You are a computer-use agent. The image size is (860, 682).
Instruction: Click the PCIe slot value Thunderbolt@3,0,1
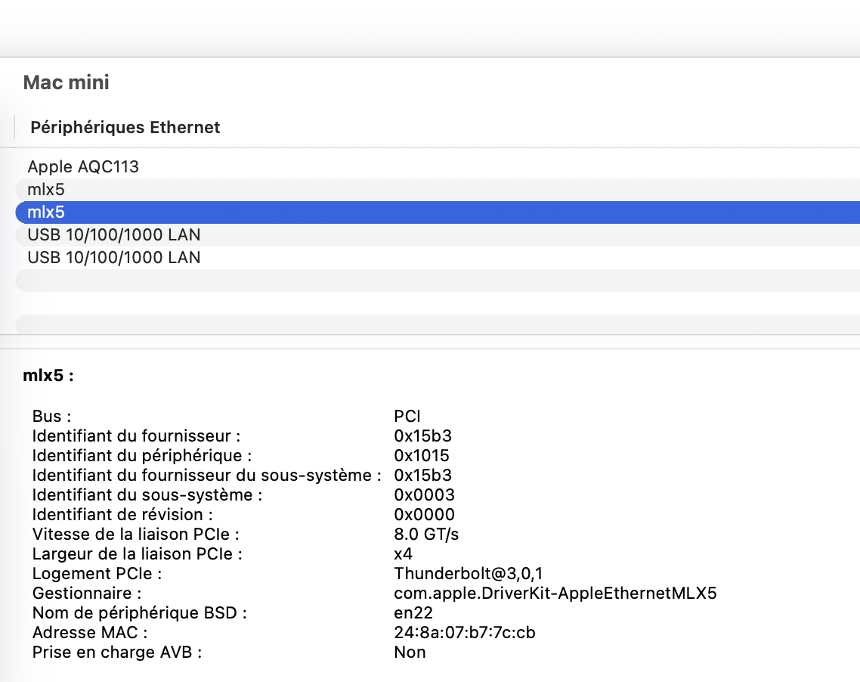pyautogui.click(x=469, y=573)
